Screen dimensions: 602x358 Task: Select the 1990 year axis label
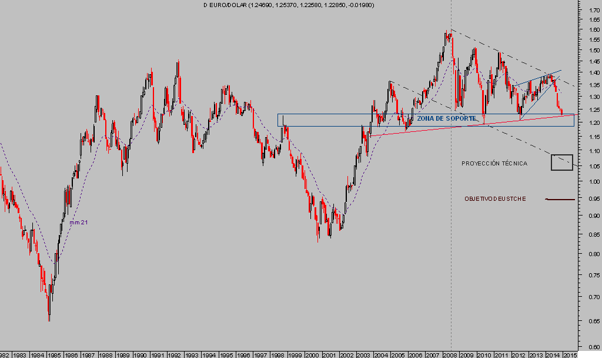(x=141, y=355)
